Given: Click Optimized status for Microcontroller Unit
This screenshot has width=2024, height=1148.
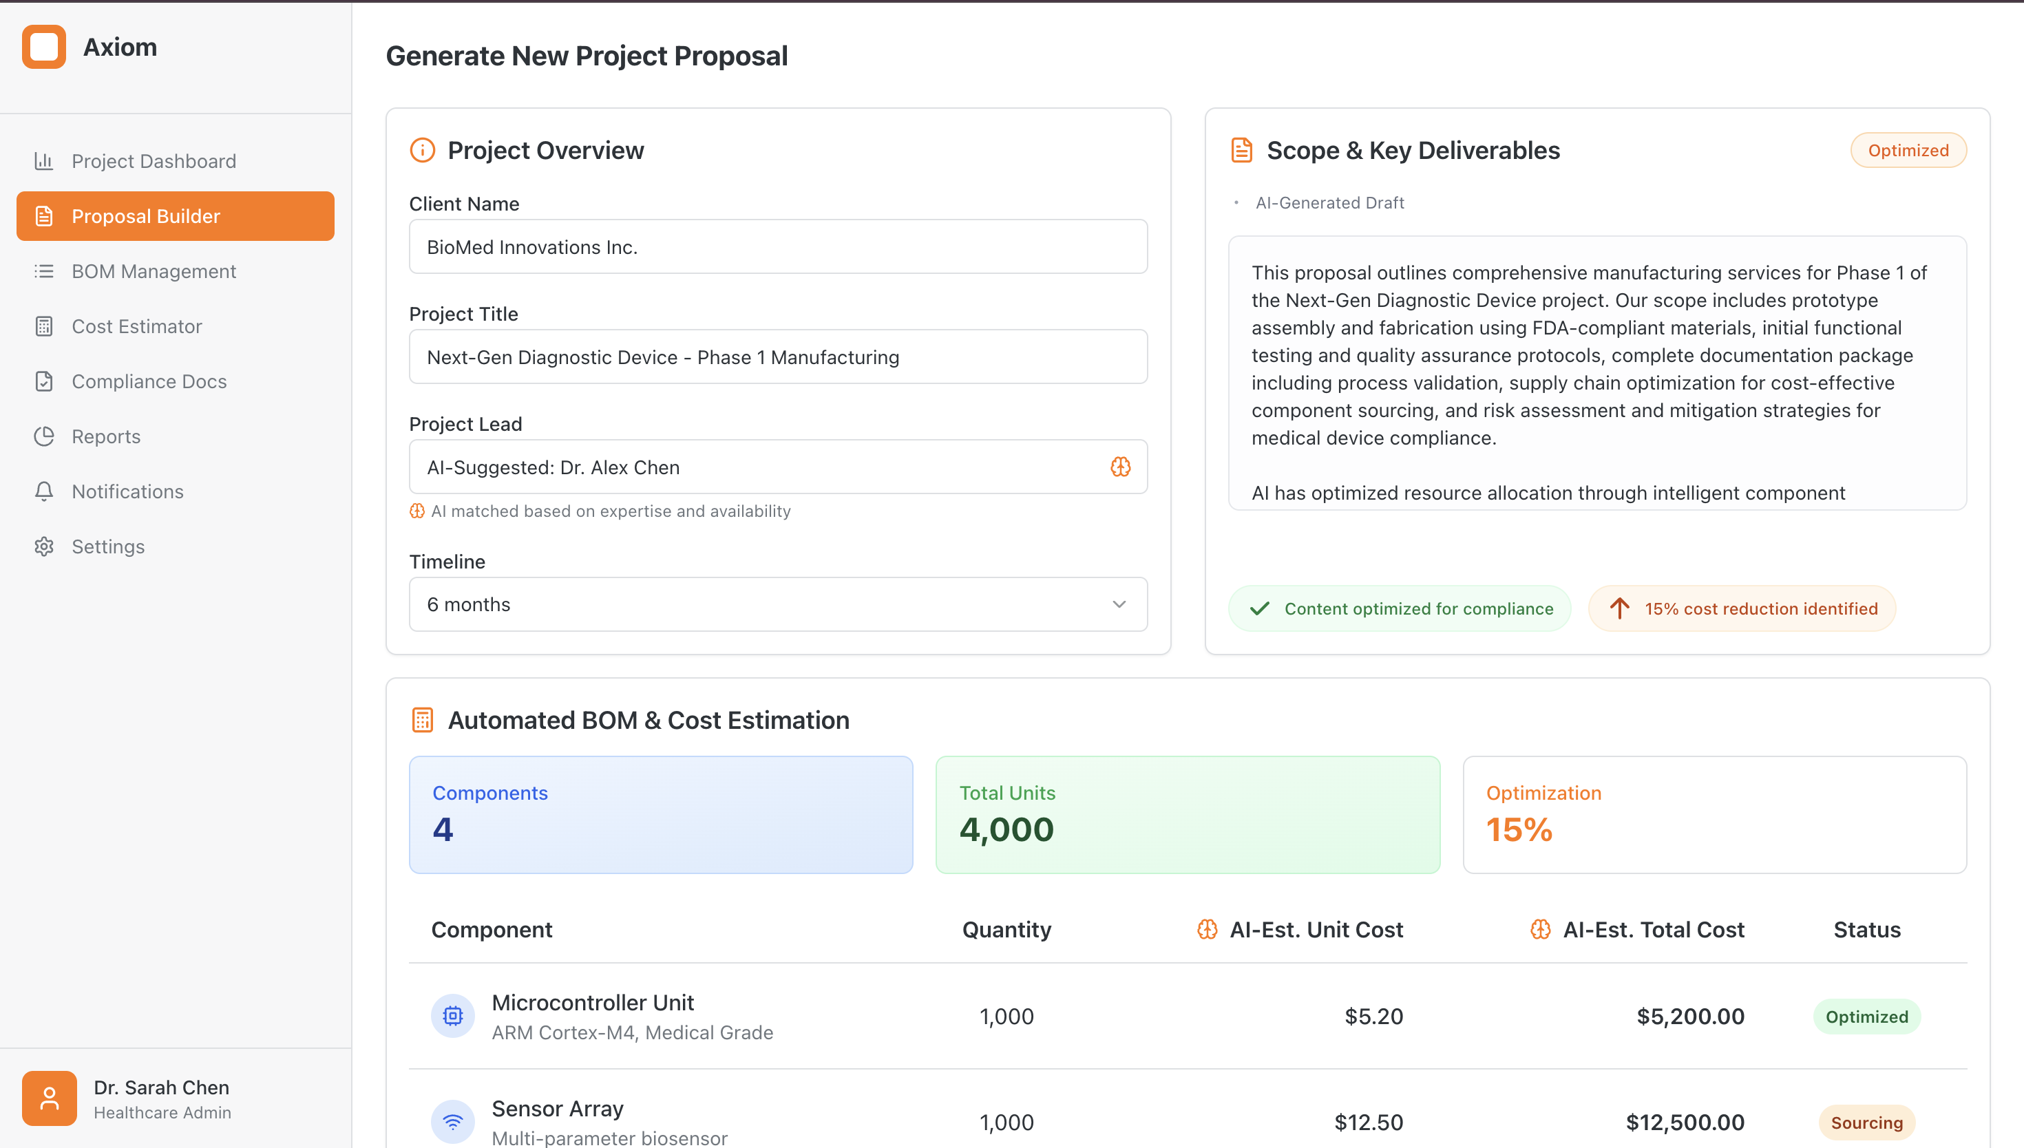Looking at the screenshot, I should tap(1867, 1017).
